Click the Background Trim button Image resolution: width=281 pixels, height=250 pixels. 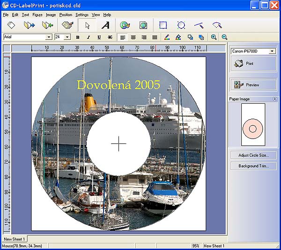click(x=253, y=166)
